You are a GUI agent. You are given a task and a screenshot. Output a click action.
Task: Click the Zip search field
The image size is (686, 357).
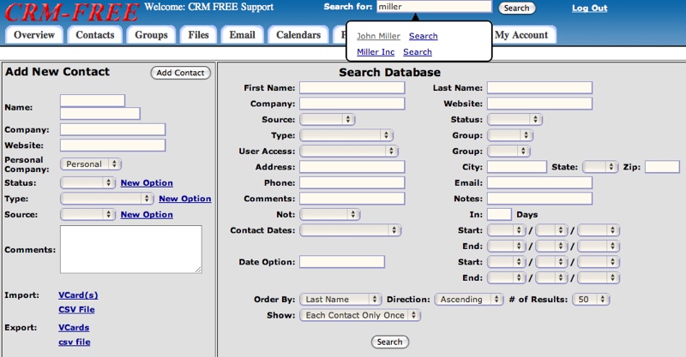(662, 167)
